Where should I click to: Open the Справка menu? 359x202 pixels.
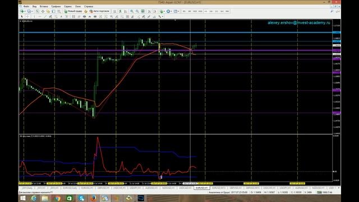click(89, 6)
